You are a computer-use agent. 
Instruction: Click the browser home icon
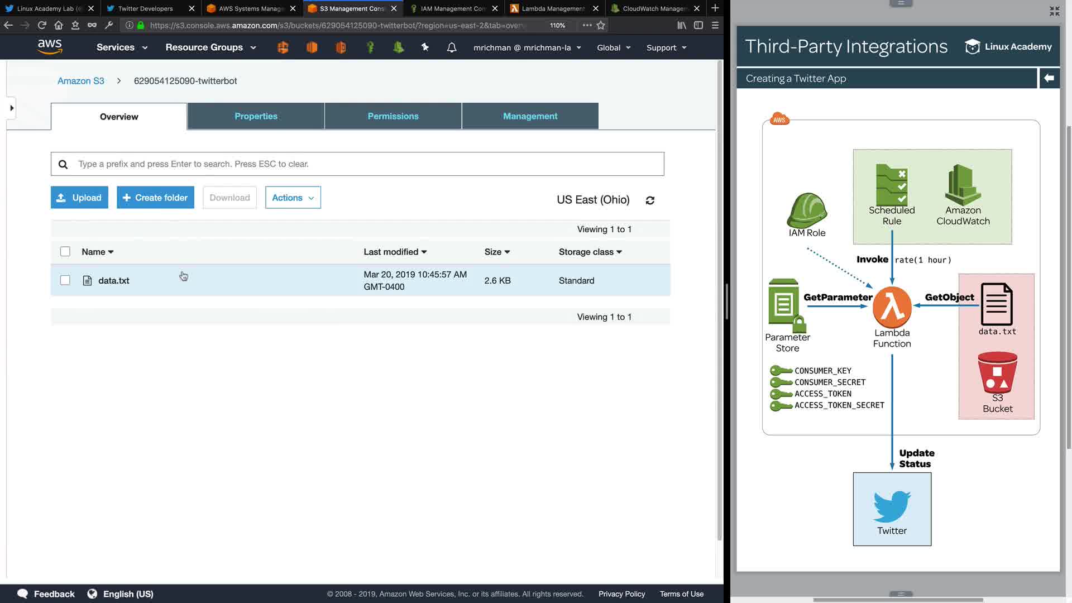click(x=59, y=25)
